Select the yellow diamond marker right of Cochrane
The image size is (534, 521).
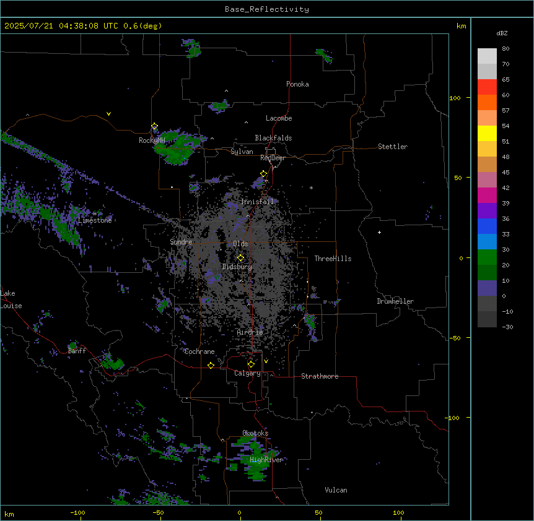pyautogui.click(x=211, y=365)
